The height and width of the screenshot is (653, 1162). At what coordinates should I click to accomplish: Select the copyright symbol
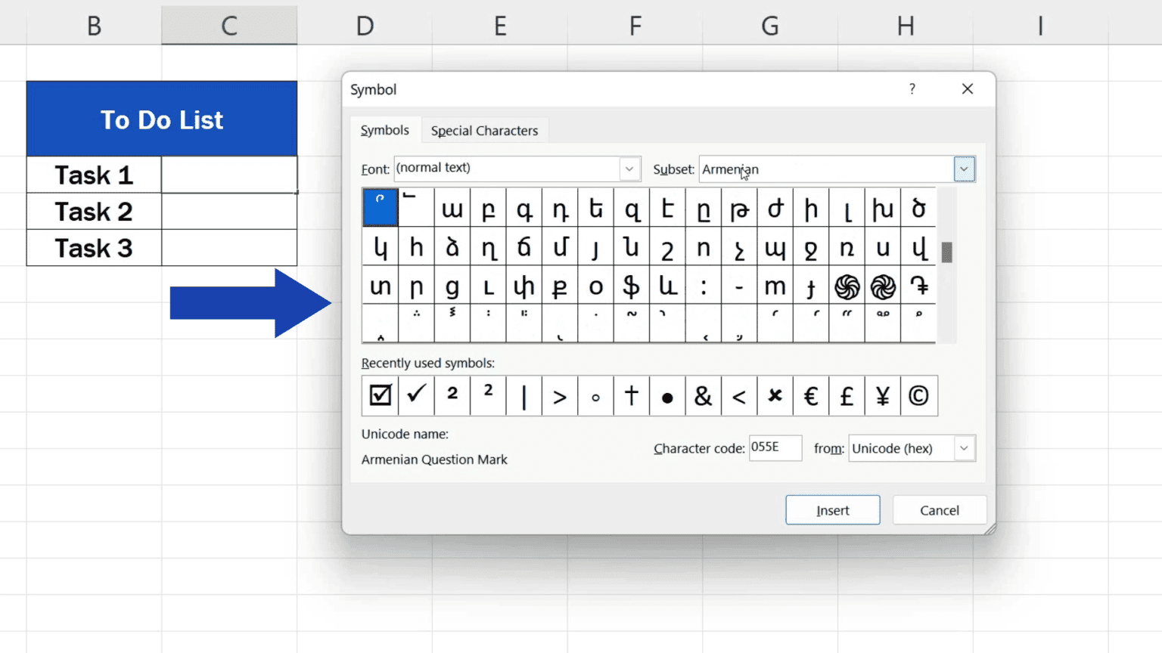[x=918, y=395]
